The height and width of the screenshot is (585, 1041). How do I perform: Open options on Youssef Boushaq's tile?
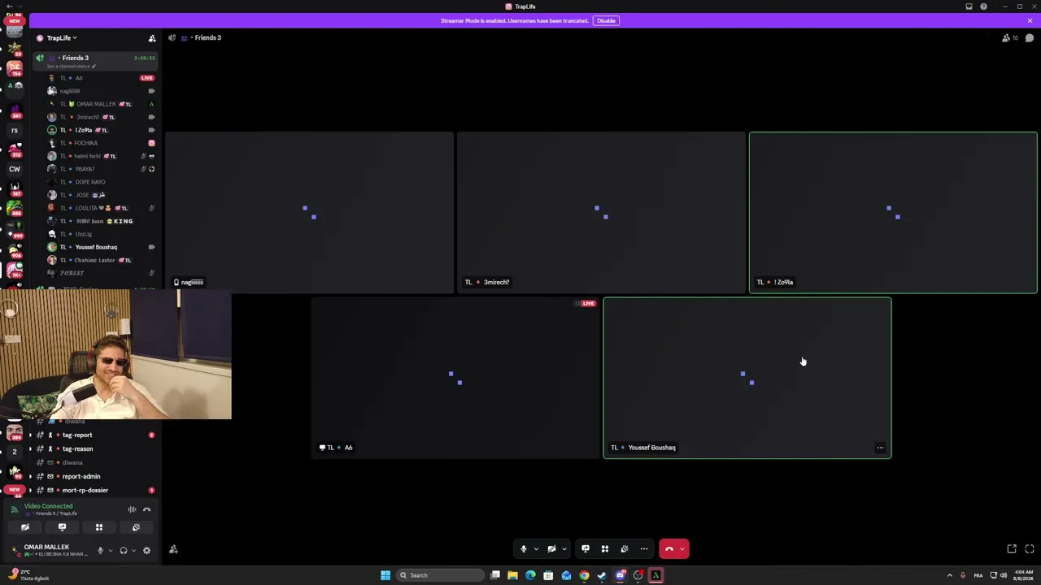(880, 448)
